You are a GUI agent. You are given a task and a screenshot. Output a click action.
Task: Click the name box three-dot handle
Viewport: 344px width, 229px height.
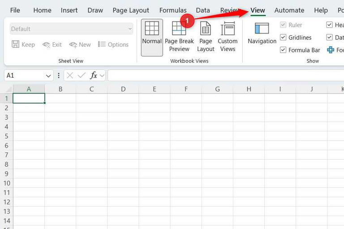59,76
